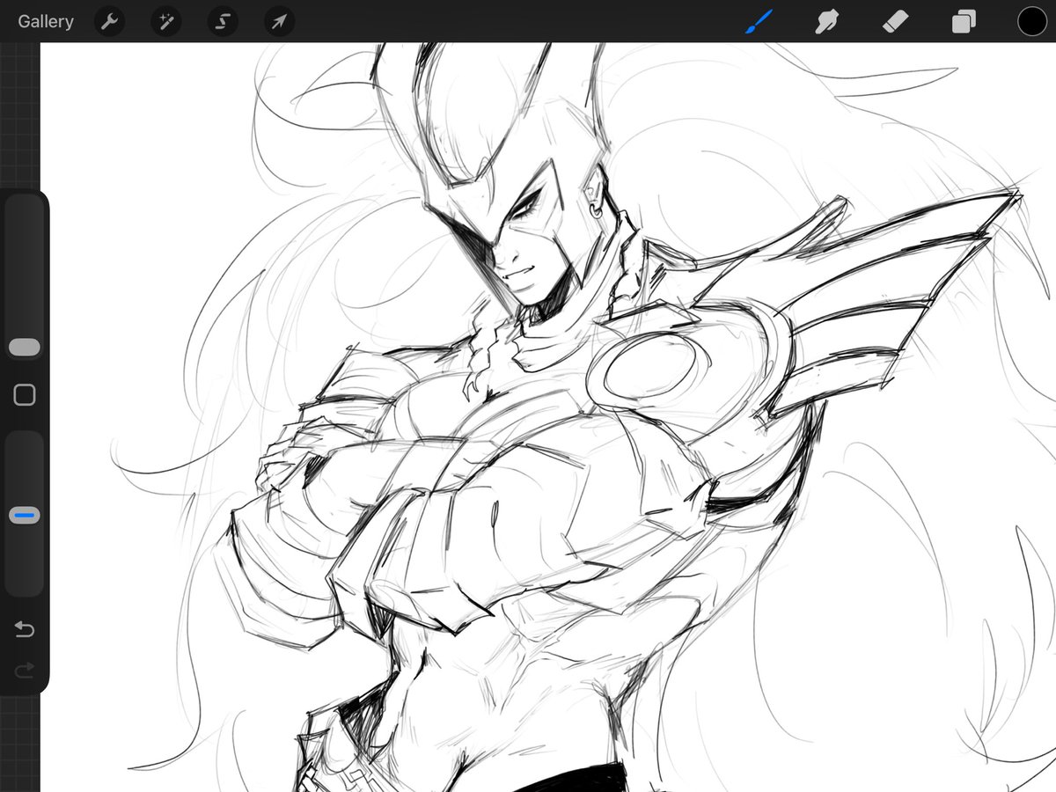
Task: Activate the Selection tool
Action: coord(223,21)
